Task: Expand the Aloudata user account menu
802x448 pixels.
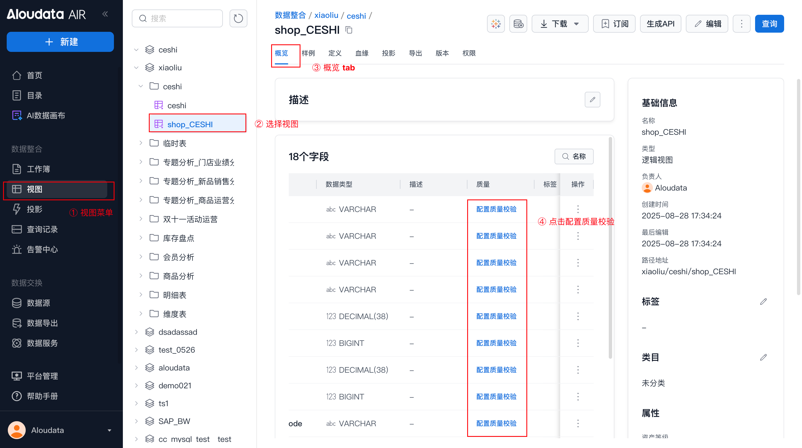Action: [109, 430]
